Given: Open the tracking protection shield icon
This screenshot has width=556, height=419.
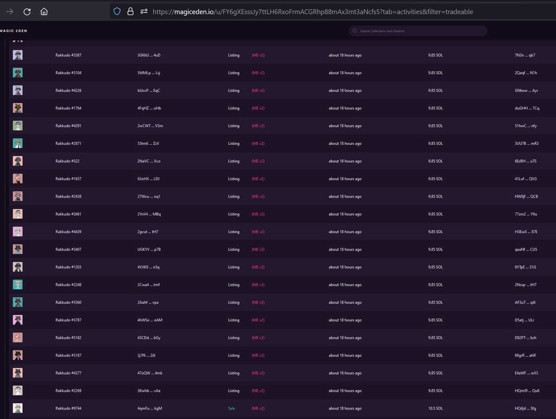Looking at the screenshot, I should click(x=117, y=12).
